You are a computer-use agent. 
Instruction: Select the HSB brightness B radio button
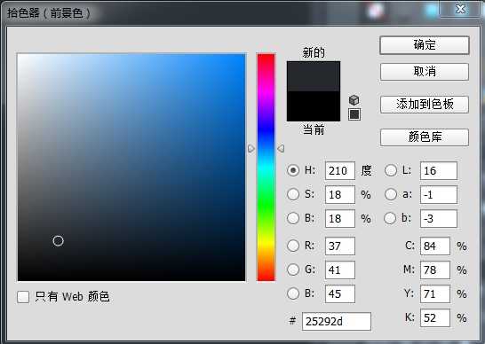pos(293,218)
